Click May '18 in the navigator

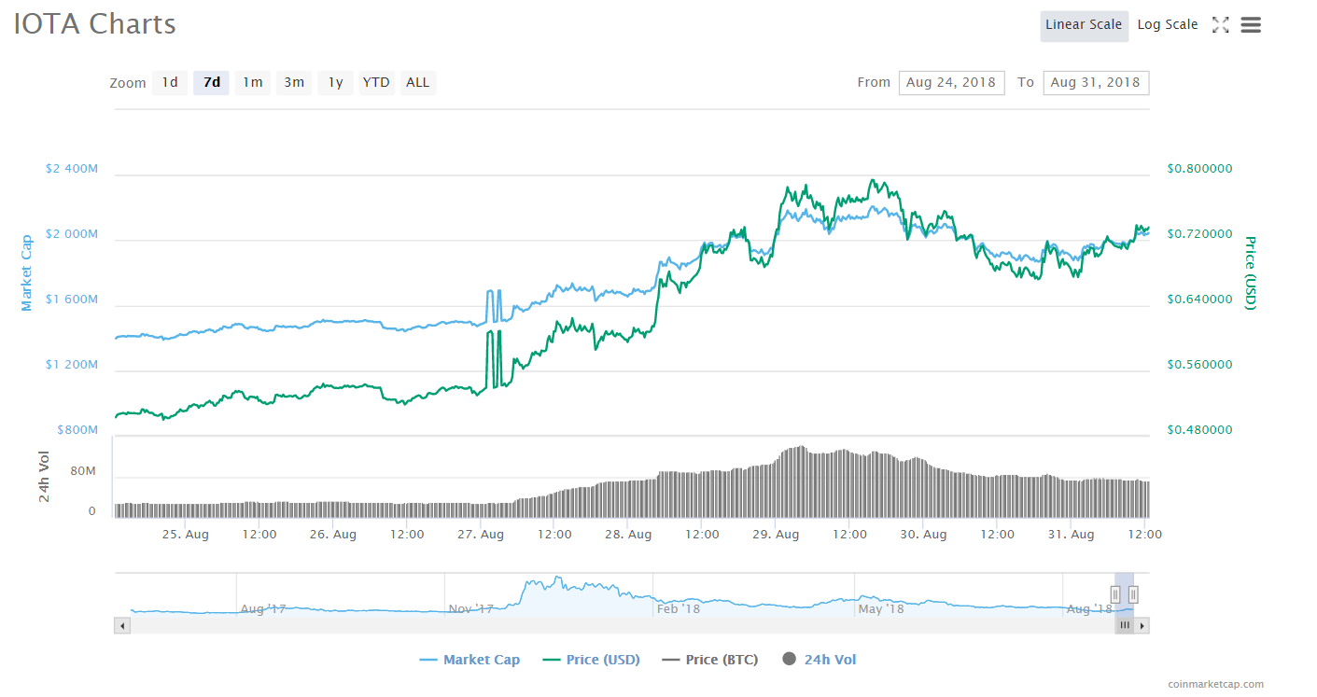click(x=881, y=609)
